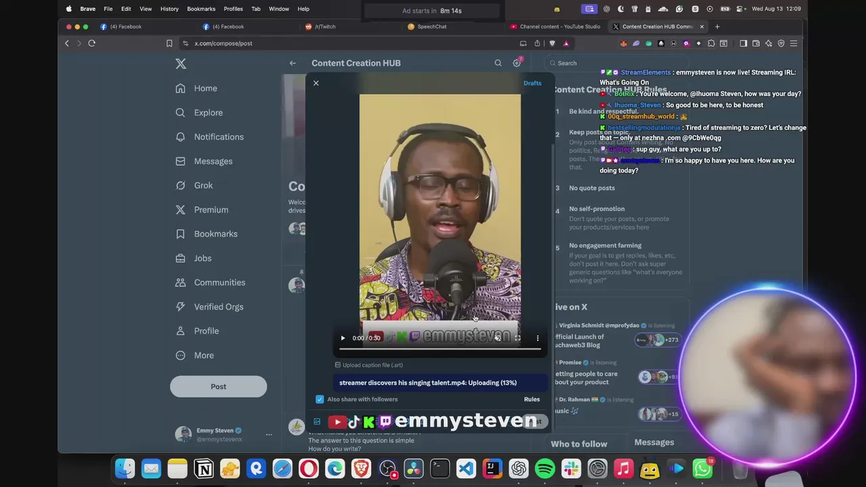Open the File menu in the menu bar

[108, 9]
